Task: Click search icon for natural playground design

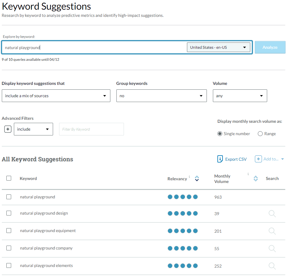Action: coord(272,214)
